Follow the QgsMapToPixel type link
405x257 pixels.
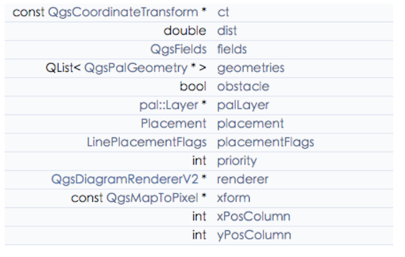coord(152,198)
